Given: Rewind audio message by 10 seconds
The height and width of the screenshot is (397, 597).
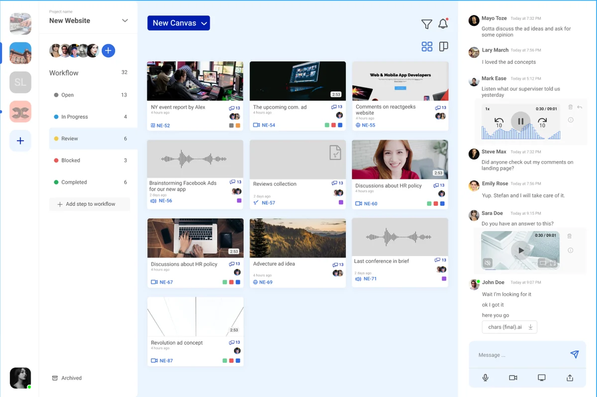Looking at the screenshot, I should tap(499, 122).
